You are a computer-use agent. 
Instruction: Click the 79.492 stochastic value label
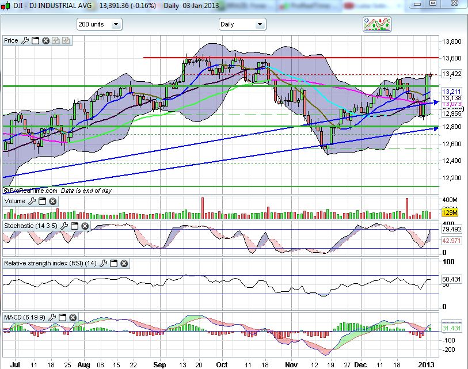coord(451,229)
